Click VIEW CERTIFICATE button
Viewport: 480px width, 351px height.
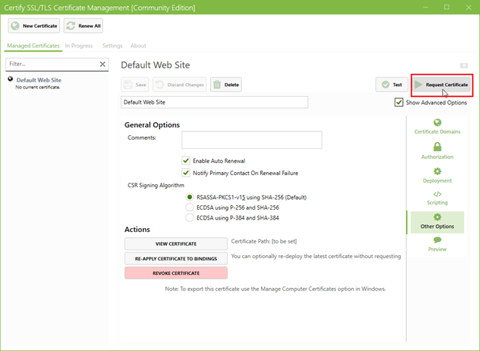coord(176,243)
